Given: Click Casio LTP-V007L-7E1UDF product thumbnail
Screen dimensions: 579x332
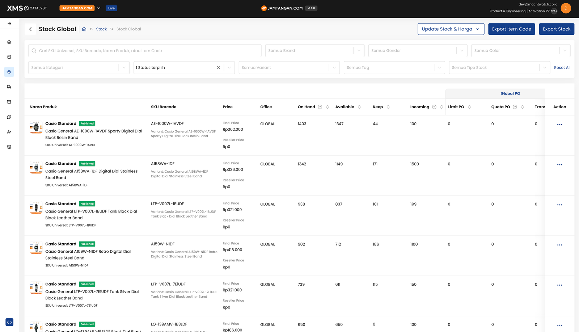Looking at the screenshot, I should (x=36, y=288).
